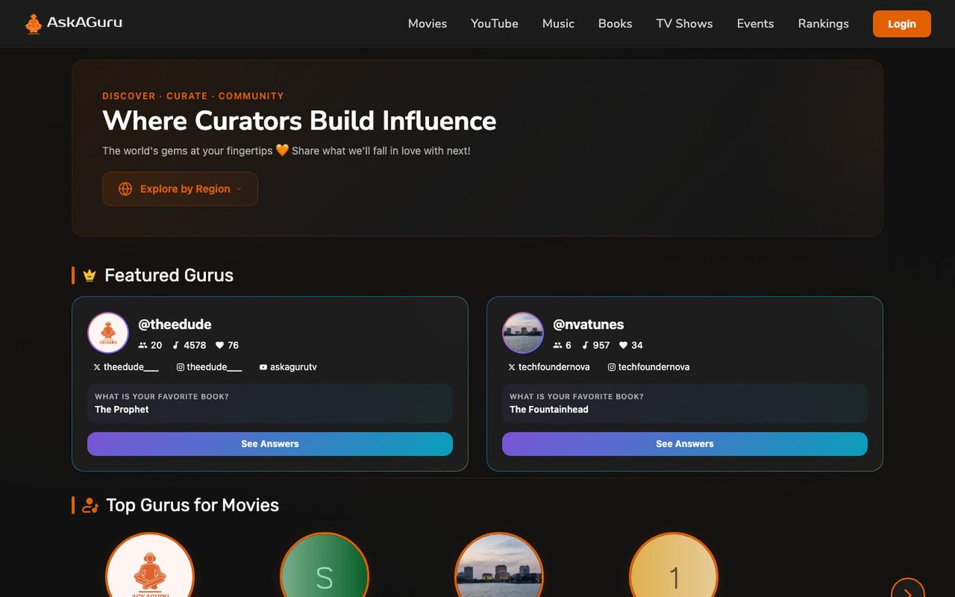Open askagurutv YouTube channel icon
This screenshot has width=955, height=597.
click(x=263, y=367)
